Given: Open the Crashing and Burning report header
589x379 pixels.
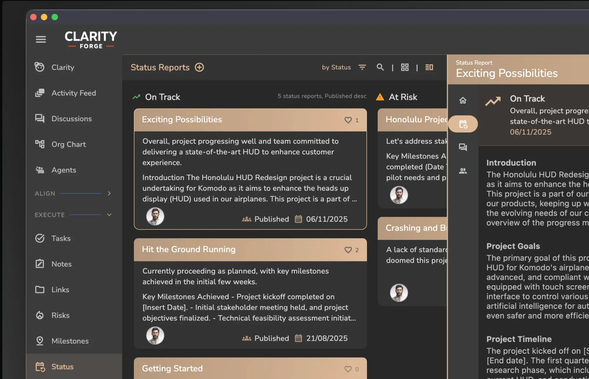Looking at the screenshot, I should [x=416, y=228].
